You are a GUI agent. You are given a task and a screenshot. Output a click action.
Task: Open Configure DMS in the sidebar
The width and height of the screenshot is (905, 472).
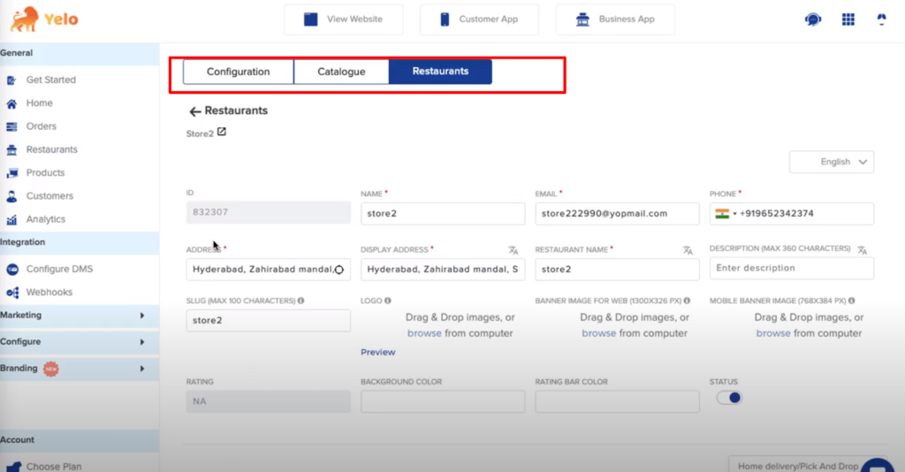coord(59,270)
